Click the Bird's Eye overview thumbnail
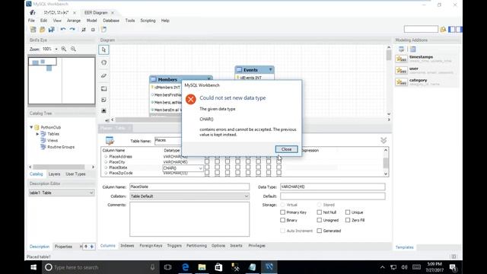The width and height of the screenshot is (487, 274). (x=62, y=81)
